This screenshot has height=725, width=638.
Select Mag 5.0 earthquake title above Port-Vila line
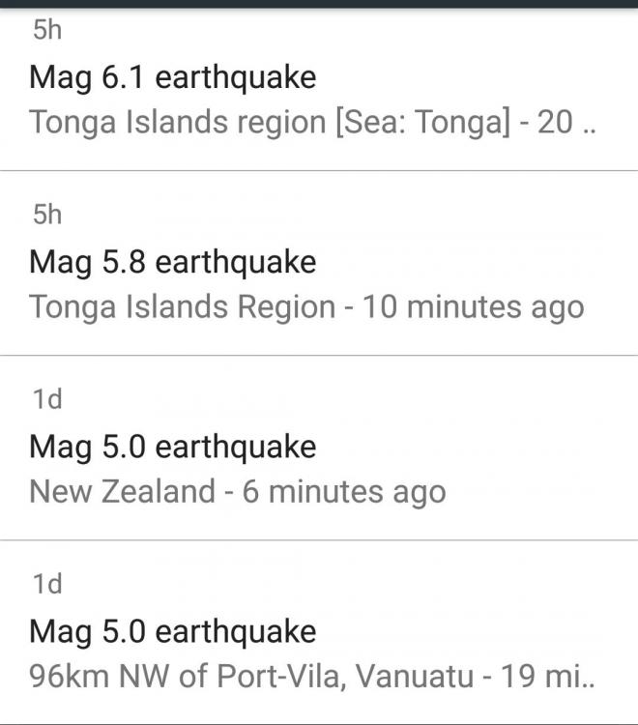click(173, 631)
